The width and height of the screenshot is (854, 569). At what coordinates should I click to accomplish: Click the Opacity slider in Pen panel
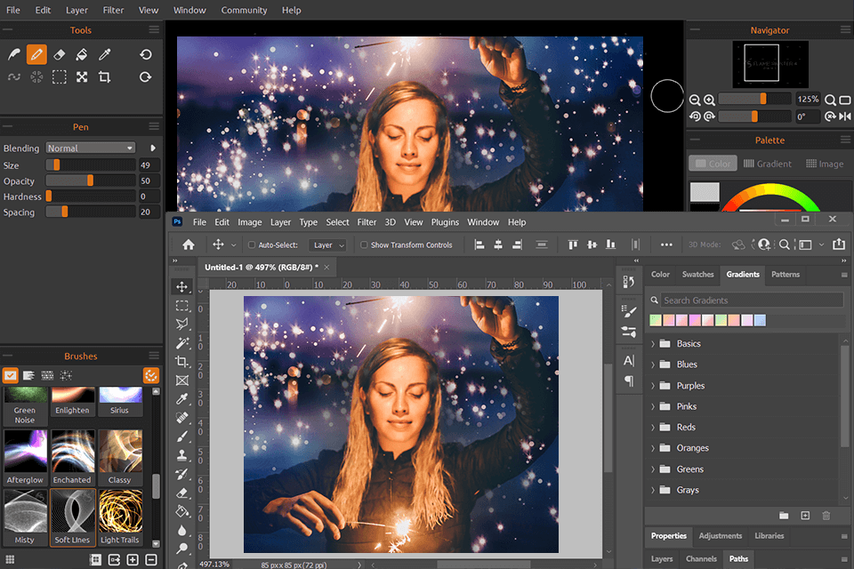click(x=90, y=180)
